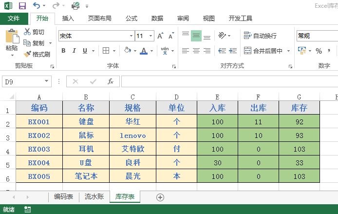Click the percent style icon

click(319, 51)
